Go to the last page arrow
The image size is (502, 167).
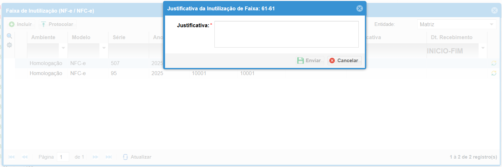coord(109,157)
